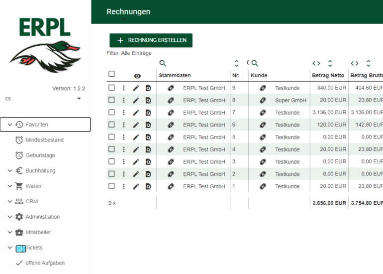This screenshot has height=274, width=383.
Task: Click the Stammdaten link icon for invoice 6
Action: (x=171, y=125)
